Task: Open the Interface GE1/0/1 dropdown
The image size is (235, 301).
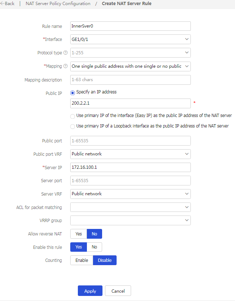Action: point(130,39)
